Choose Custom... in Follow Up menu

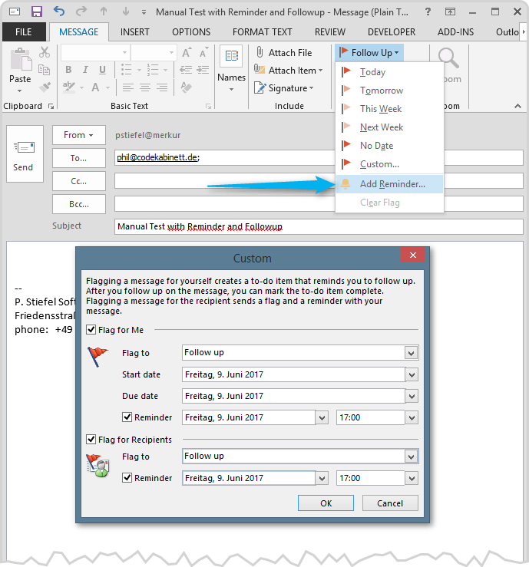389,164
